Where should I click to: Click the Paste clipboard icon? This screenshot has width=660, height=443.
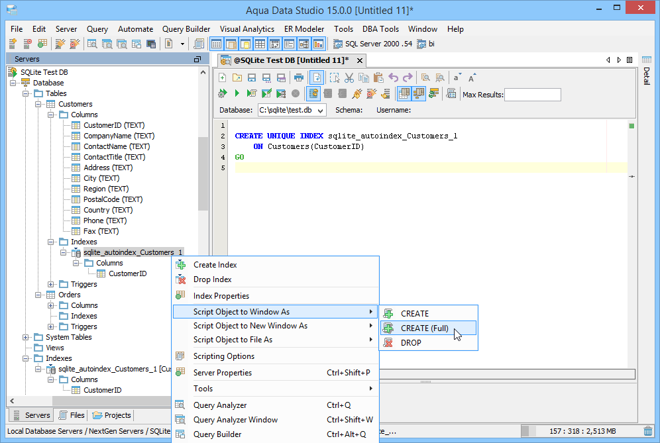click(378, 78)
